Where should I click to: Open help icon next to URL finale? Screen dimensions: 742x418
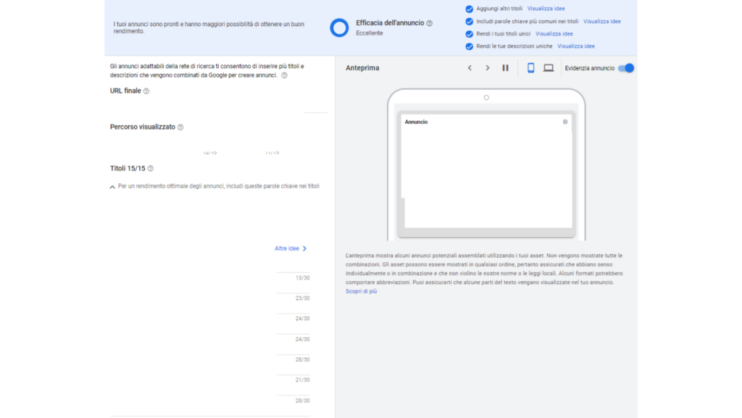click(146, 91)
